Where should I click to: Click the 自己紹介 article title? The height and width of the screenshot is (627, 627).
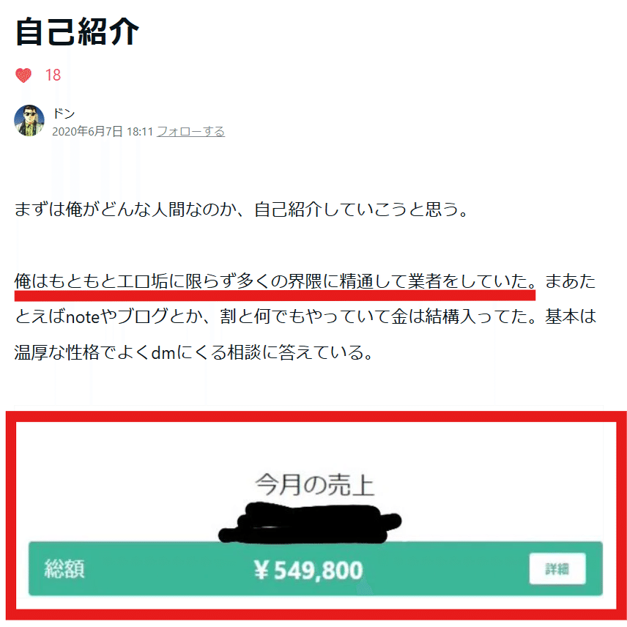(x=77, y=31)
